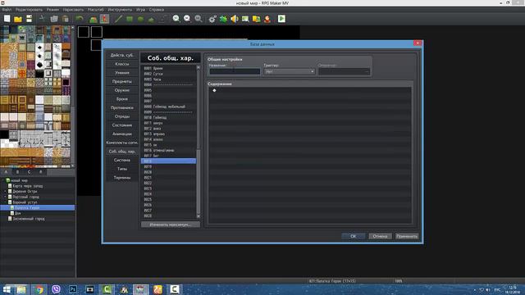Select the Pencil drawing tool
Viewport: 525px width, 295px height.
[118, 19]
